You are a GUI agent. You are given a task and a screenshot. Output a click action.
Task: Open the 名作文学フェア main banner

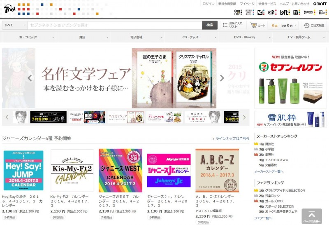126,78
